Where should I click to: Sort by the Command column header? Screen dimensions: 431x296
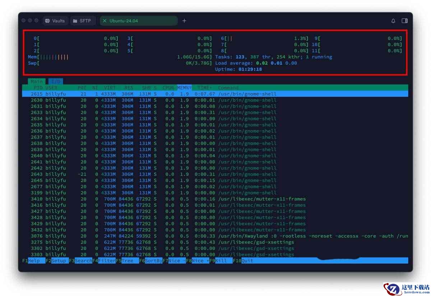coord(228,88)
